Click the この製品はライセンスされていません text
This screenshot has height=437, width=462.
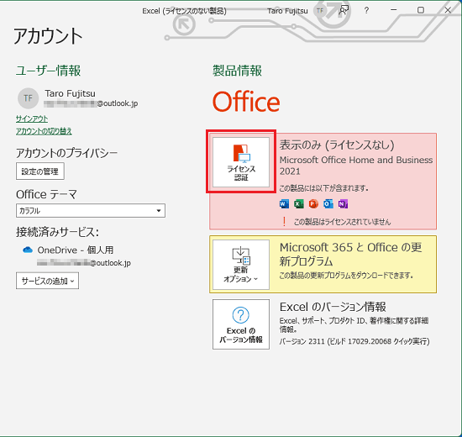[x=343, y=222]
